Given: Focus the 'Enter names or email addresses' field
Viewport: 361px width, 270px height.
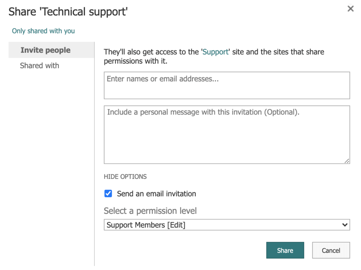Looking at the screenshot, I should (x=227, y=85).
